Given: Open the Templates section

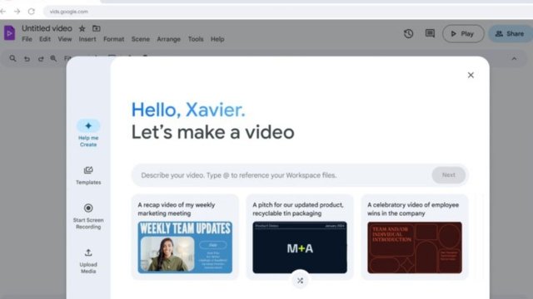Looking at the screenshot, I should pos(88,175).
